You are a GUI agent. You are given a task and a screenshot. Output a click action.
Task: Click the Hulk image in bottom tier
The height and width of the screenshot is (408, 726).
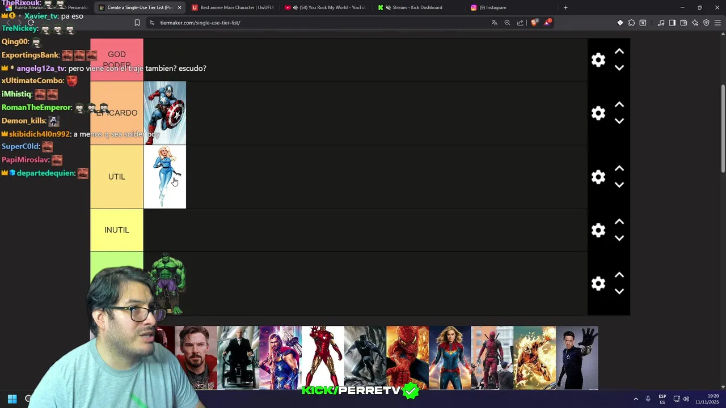[168, 283]
